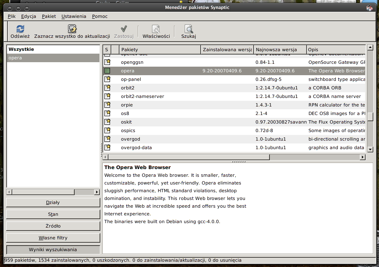Toggle status box for orbit2-nameserver
This screenshot has width=379, height=267.
tap(107, 96)
